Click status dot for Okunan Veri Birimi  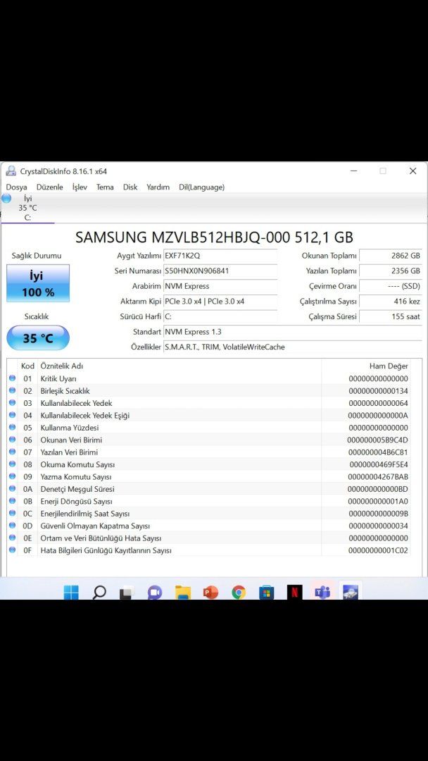(12, 439)
